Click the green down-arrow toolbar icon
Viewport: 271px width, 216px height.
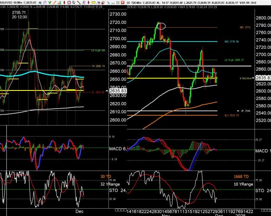point(49,3)
